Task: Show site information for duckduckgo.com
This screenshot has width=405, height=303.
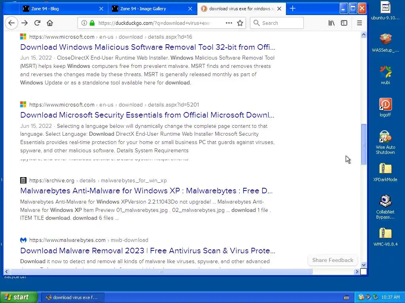Action: pyautogui.click(x=84, y=23)
